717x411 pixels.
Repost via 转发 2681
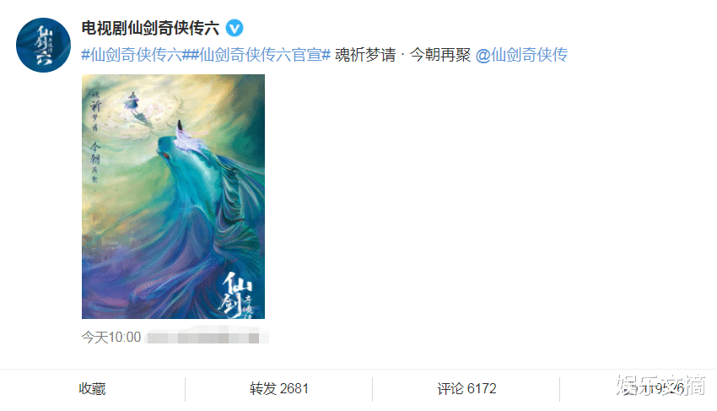[279, 388]
